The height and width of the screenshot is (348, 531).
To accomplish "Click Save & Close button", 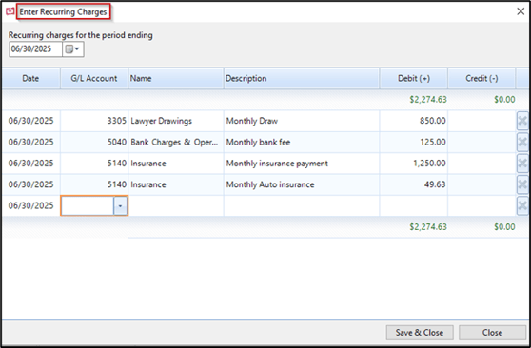I will [420, 333].
